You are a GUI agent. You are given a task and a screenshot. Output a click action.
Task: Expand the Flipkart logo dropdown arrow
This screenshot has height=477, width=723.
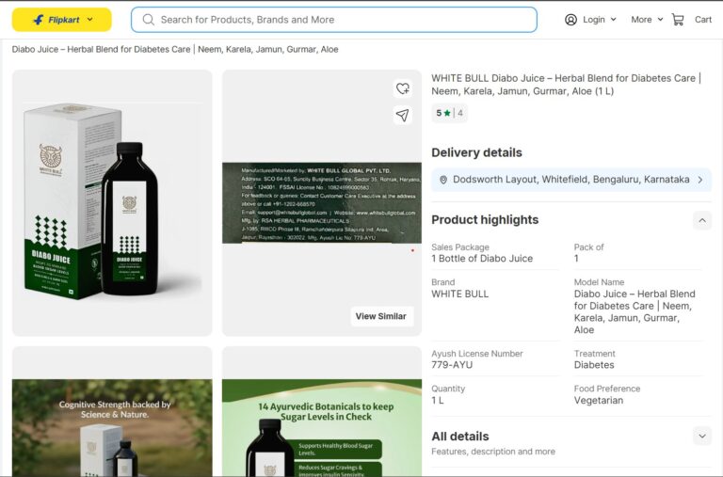point(90,20)
